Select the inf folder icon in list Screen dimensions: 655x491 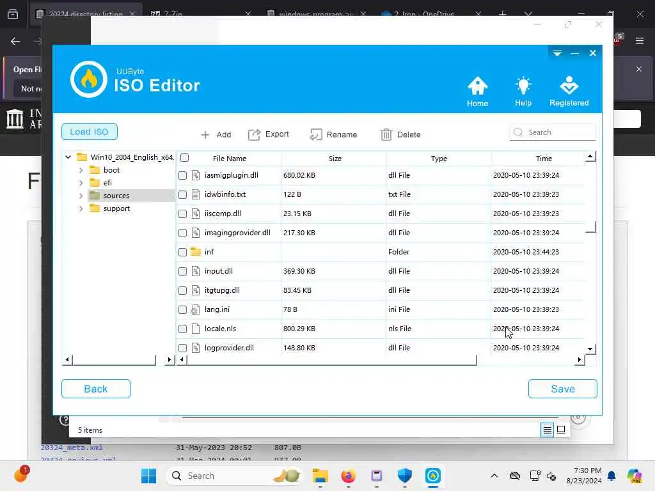tap(196, 252)
